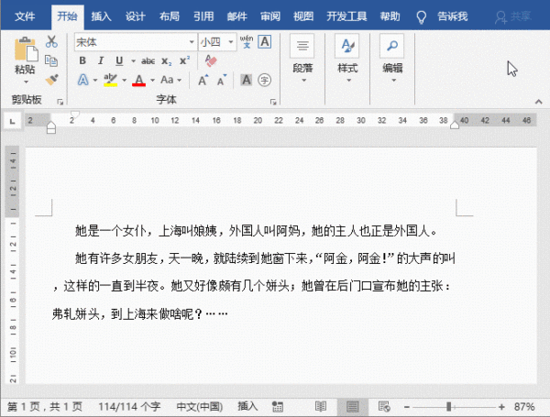Image resolution: width=550 pixels, height=417 pixels.
Task: Toggle Underline formatting
Action: pos(119,61)
